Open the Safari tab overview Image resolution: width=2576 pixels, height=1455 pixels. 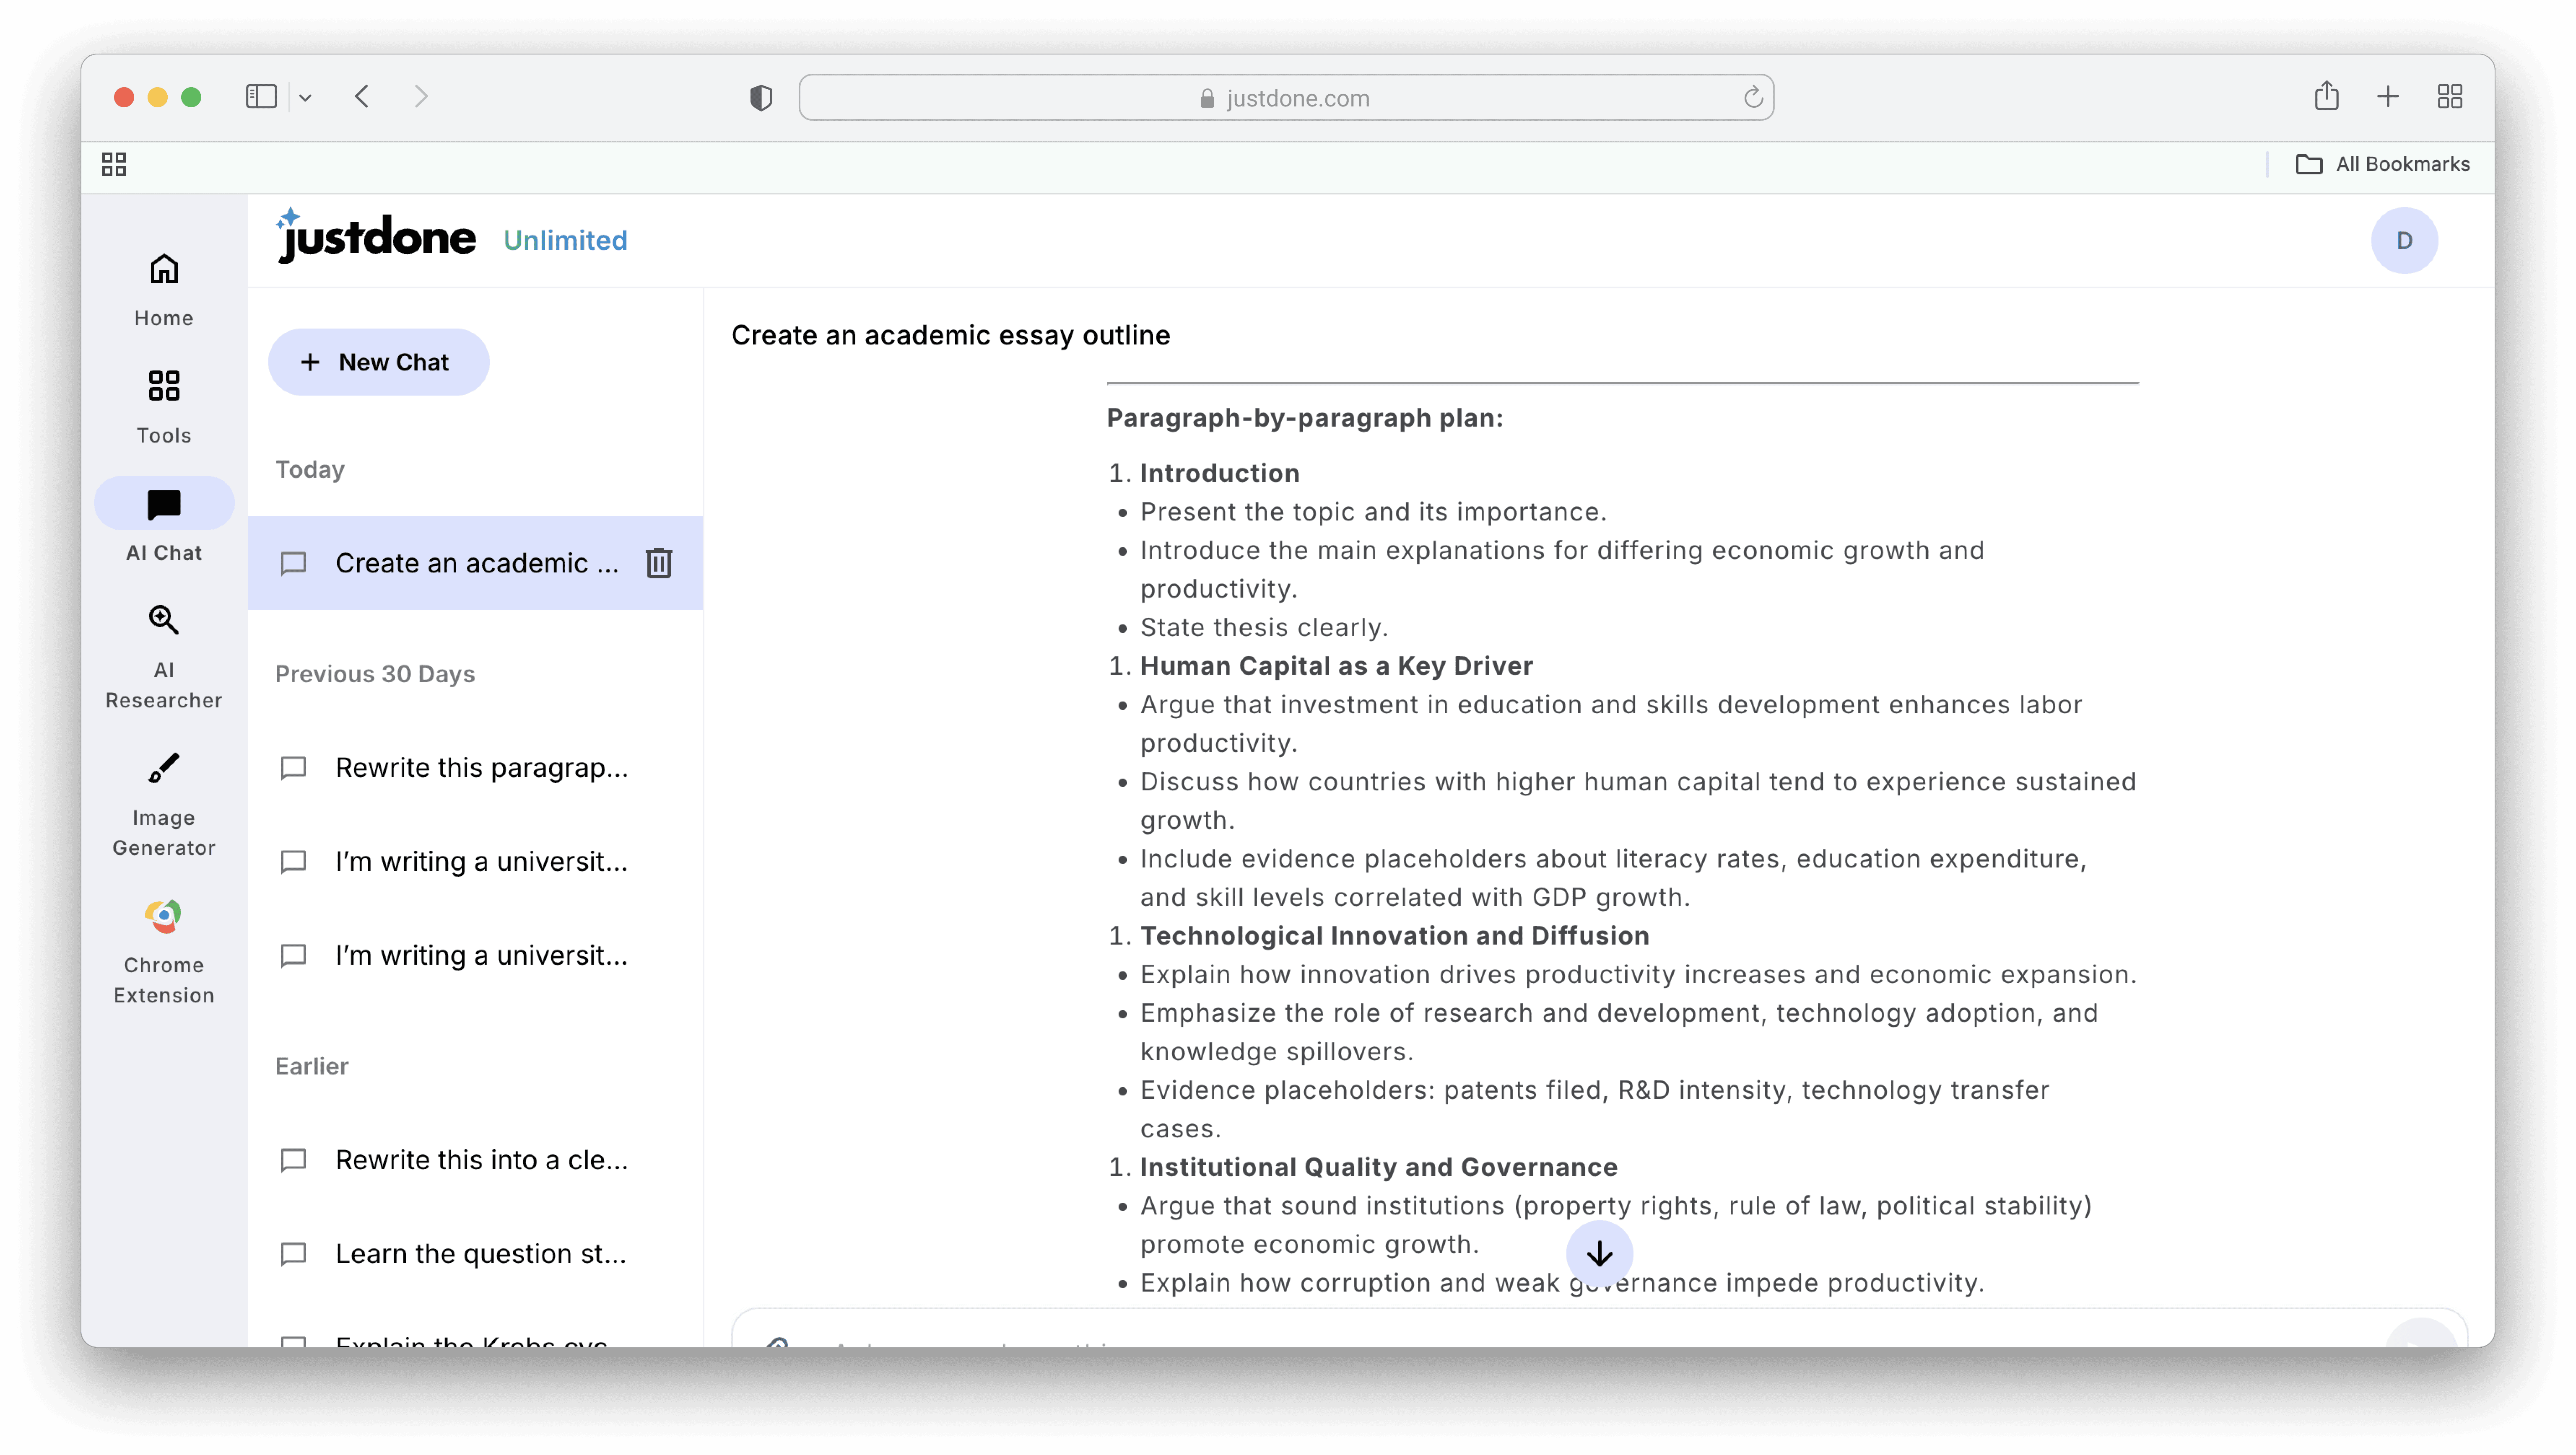[x=2449, y=97]
